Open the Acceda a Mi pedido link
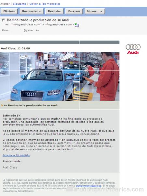This screenshot has width=147, height=196. coord(16,155)
